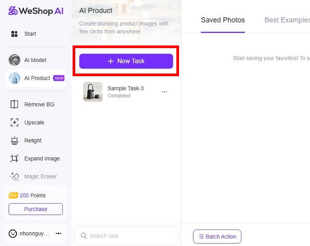This screenshot has width=310, height=246.
Task: Open account menu ellipsis beside username
Action: point(58,233)
